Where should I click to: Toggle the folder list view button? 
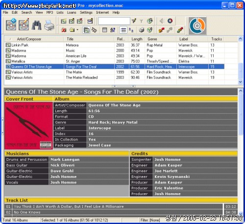86,30
